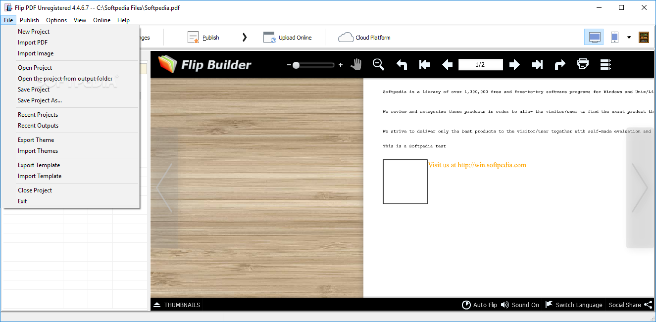This screenshot has height=322, width=656.
Task: Open the bookcase icon in toolbar
Action: (644, 37)
